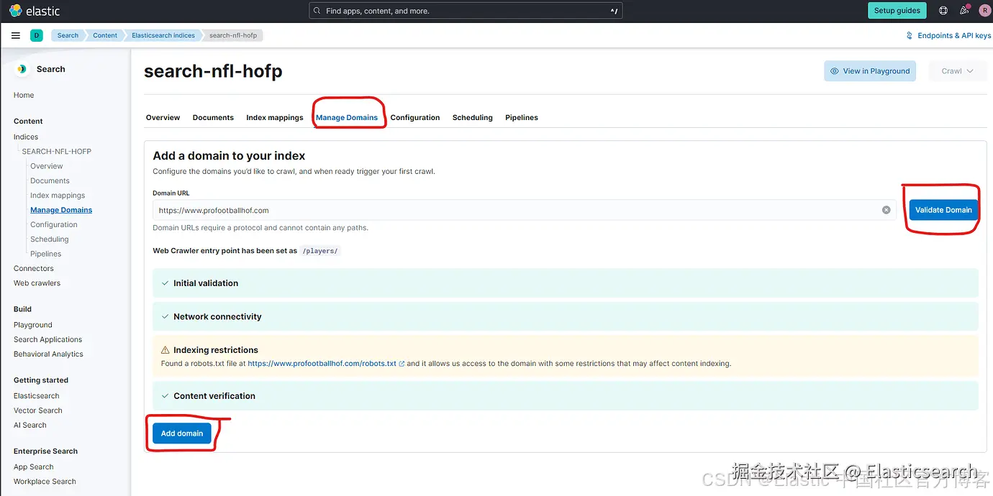
Task: Click the Indexing restrictions warning heading
Action: tap(216, 350)
